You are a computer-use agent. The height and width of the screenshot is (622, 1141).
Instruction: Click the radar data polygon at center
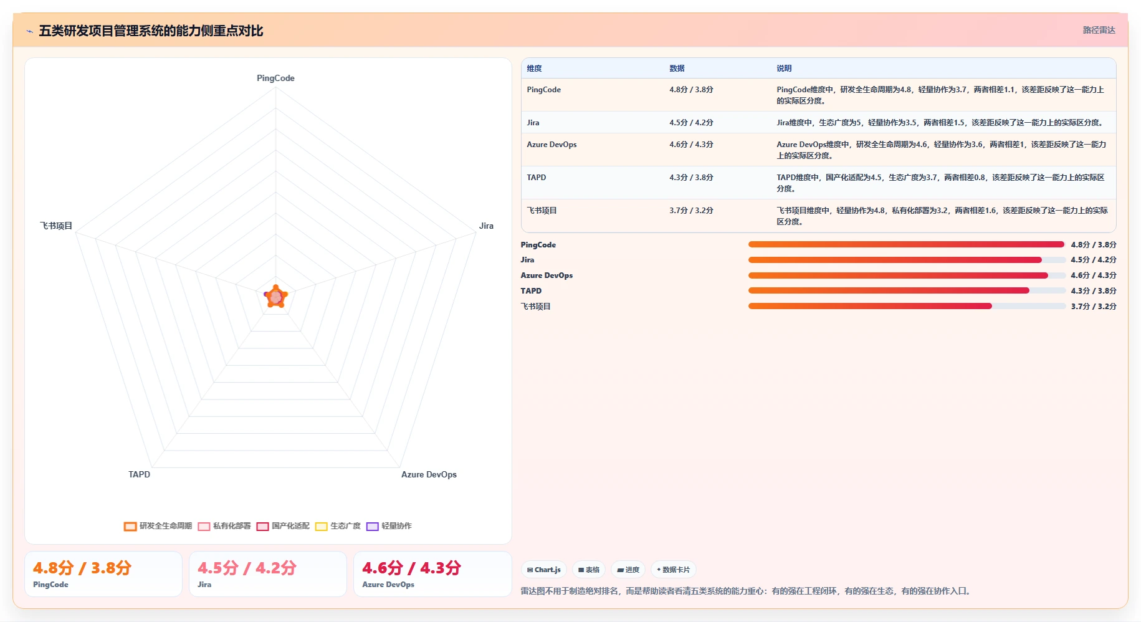pyautogui.click(x=276, y=297)
